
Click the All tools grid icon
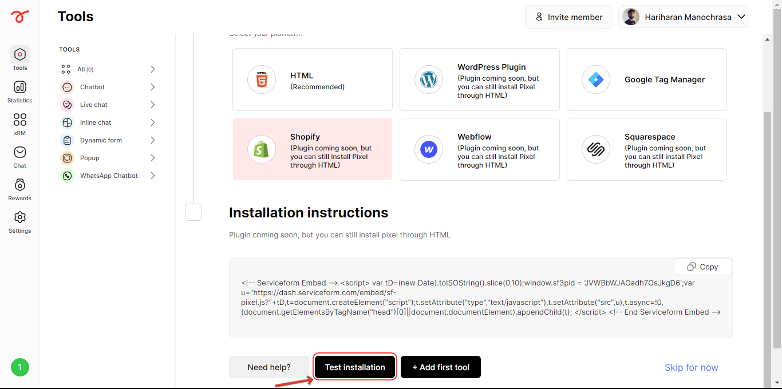click(x=66, y=69)
